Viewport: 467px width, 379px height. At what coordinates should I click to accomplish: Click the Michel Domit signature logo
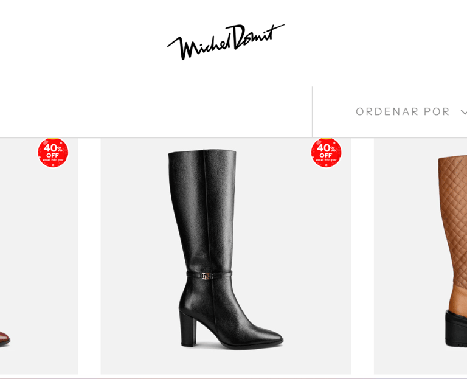(226, 42)
